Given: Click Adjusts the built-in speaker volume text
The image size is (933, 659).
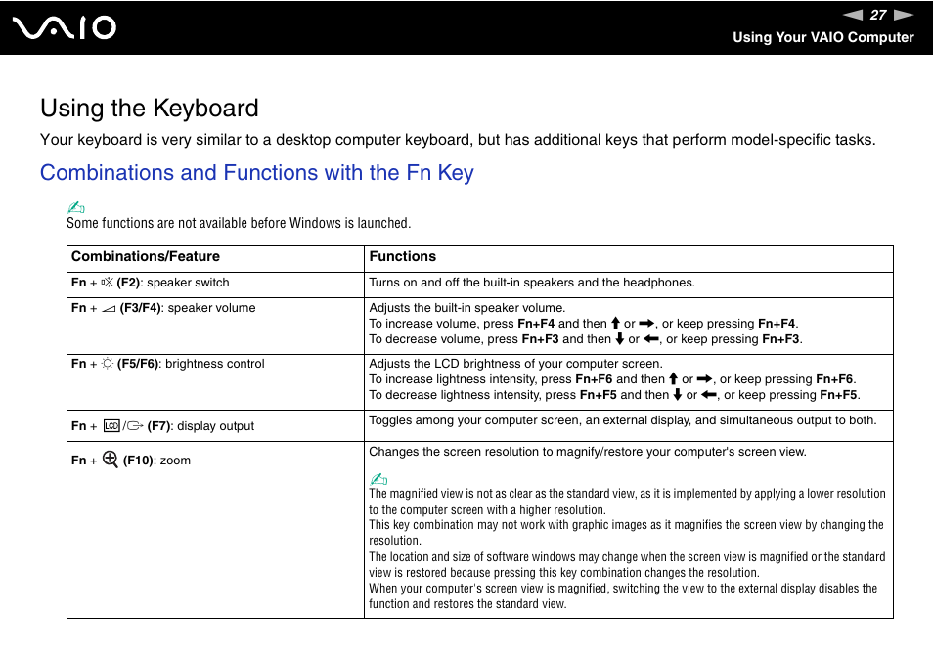Looking at the screenshot, I should coord(467,308).
